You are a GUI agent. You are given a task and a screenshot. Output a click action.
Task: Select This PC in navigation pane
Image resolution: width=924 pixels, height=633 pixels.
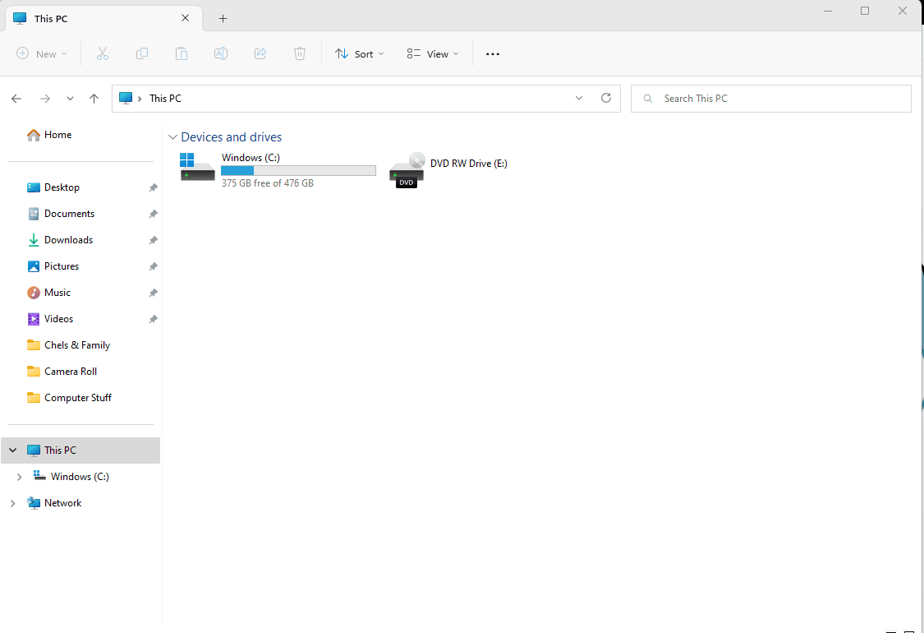(x=80, y=450)
